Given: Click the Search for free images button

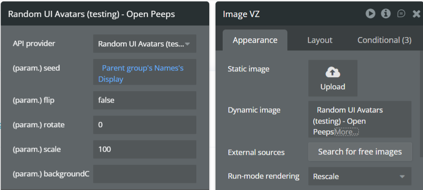Looking at the screenshot, I should 360,152.
